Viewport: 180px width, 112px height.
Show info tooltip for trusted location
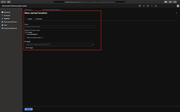click(43, 38)
